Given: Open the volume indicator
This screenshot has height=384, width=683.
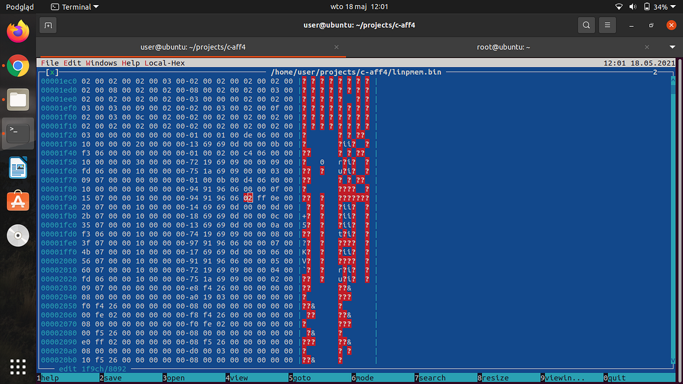Looking at the screenshot, I should (x=633, y=7).
